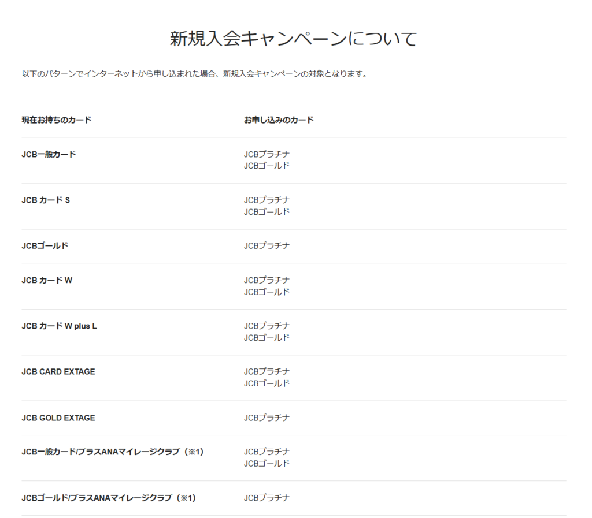Click JCBゴールド in JCB カード W plus L row

click(267, 338)
